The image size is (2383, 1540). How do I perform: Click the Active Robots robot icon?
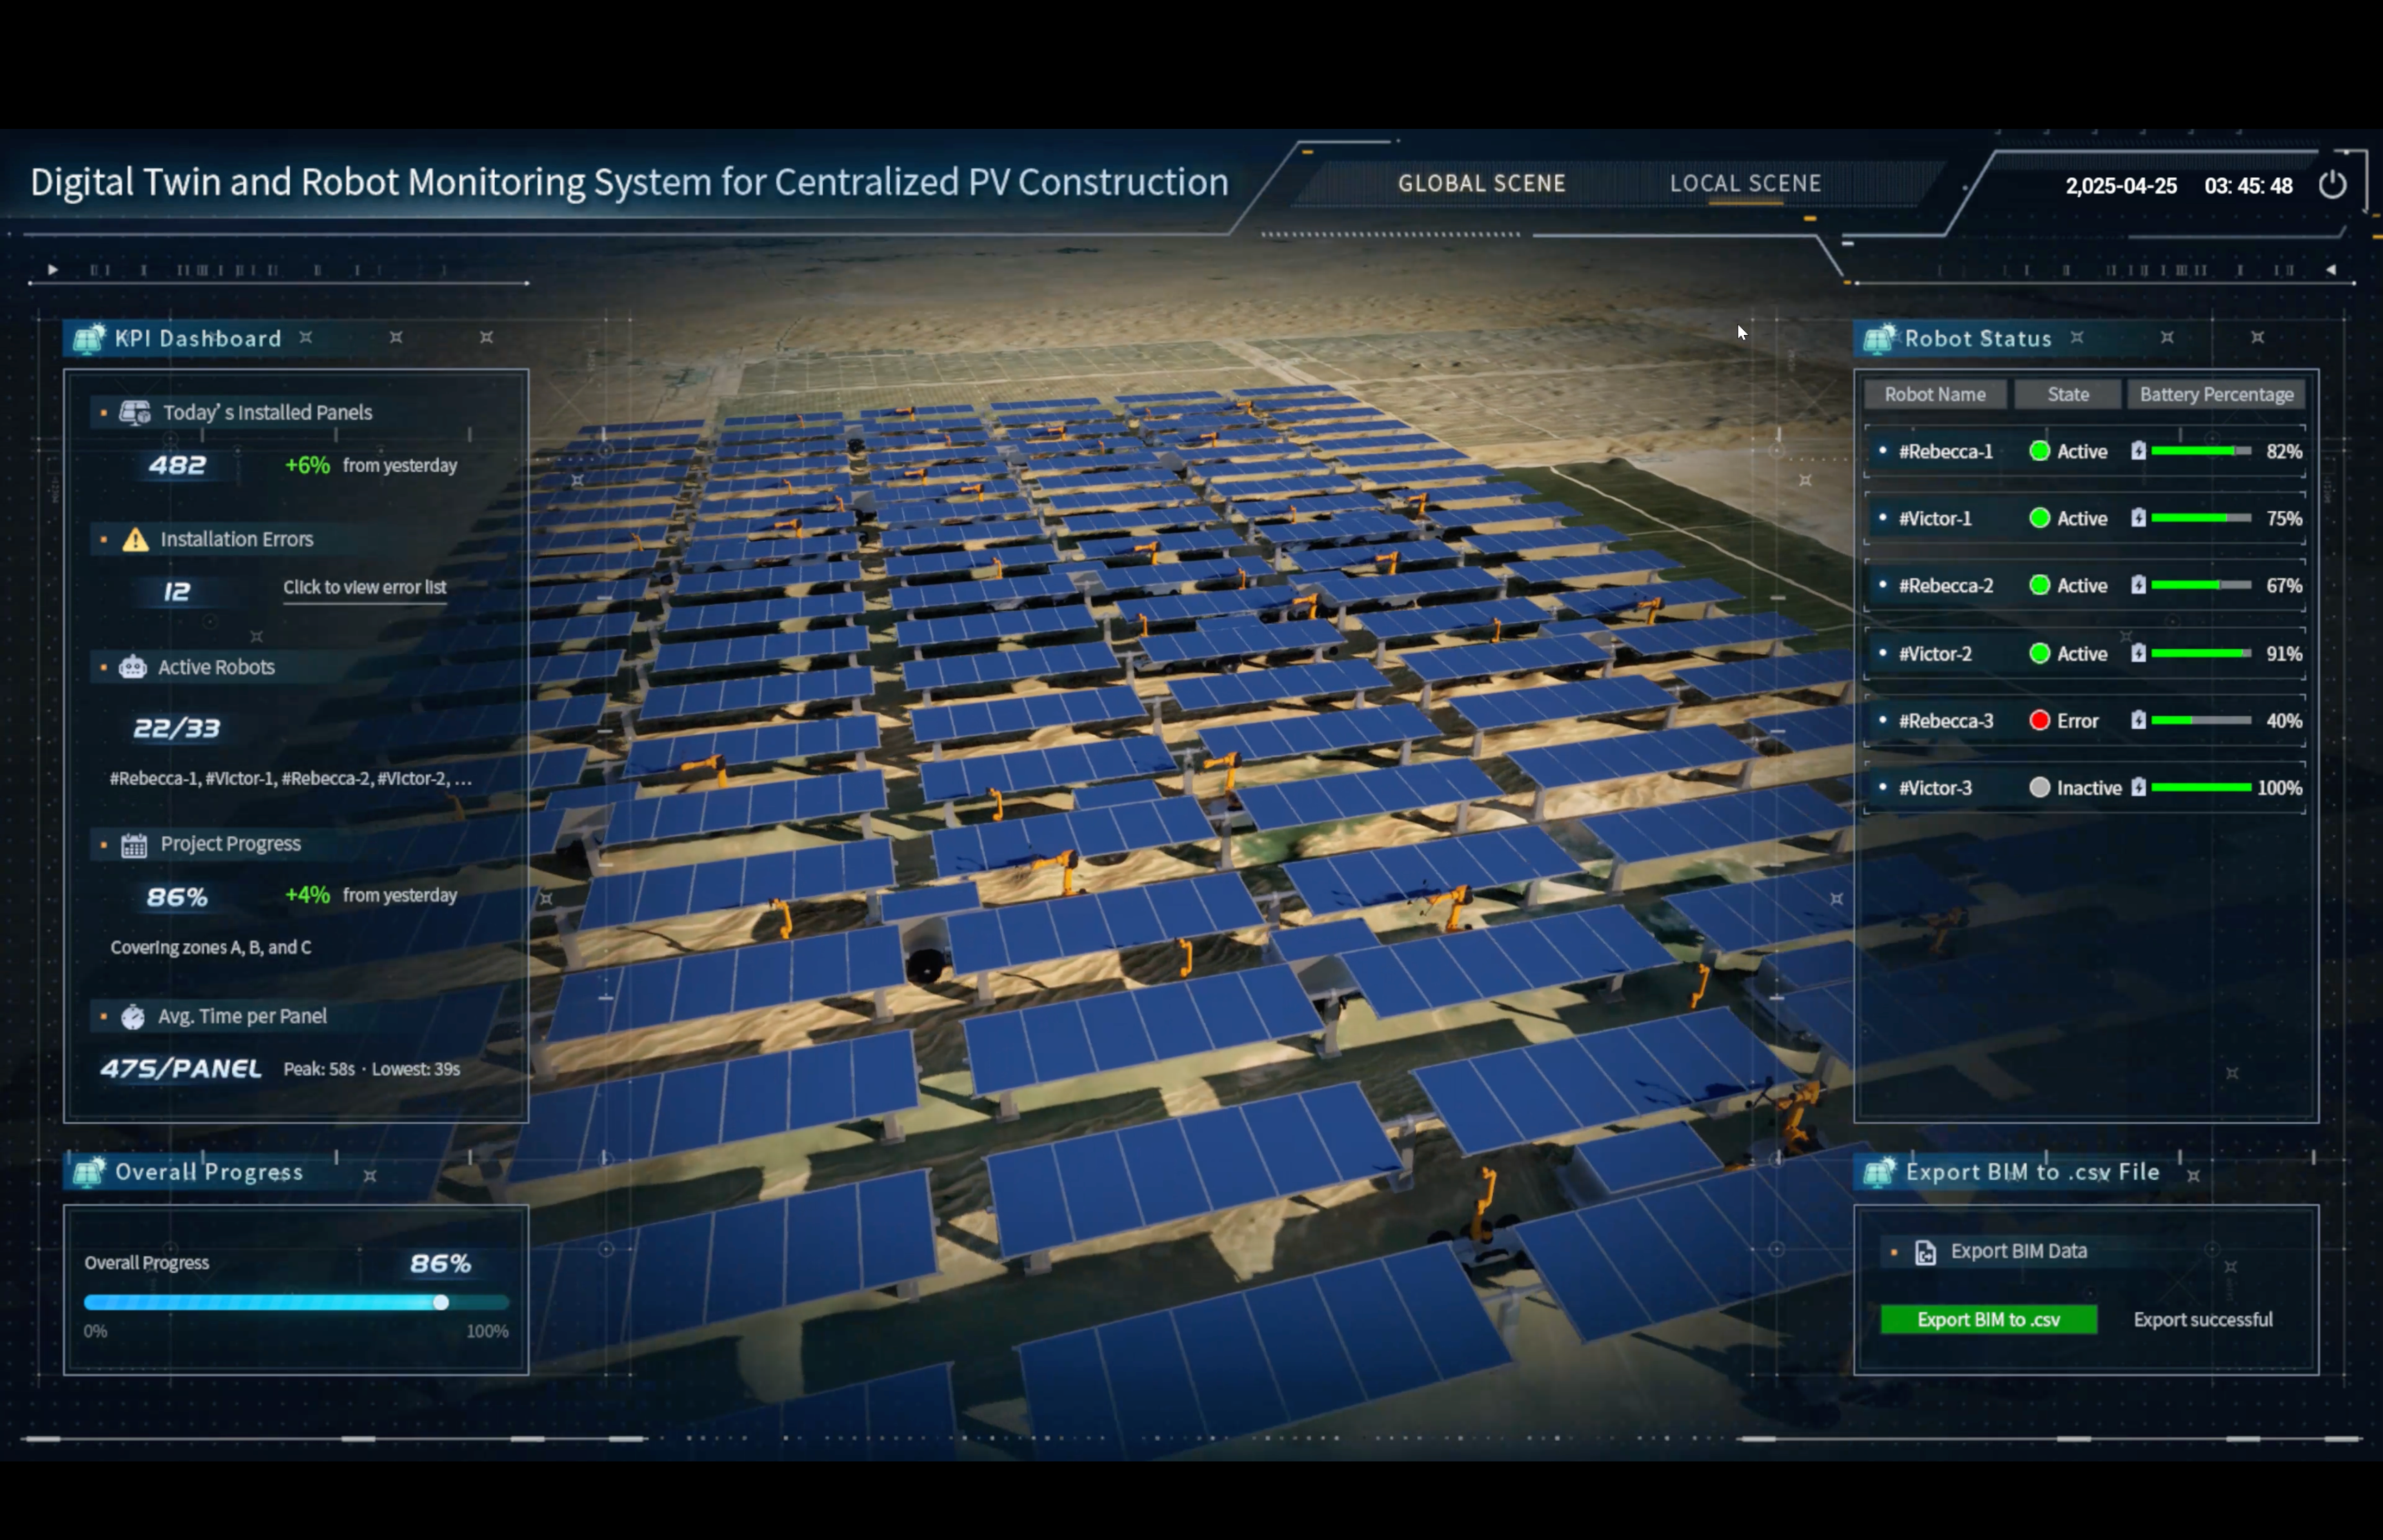point(133,667)
